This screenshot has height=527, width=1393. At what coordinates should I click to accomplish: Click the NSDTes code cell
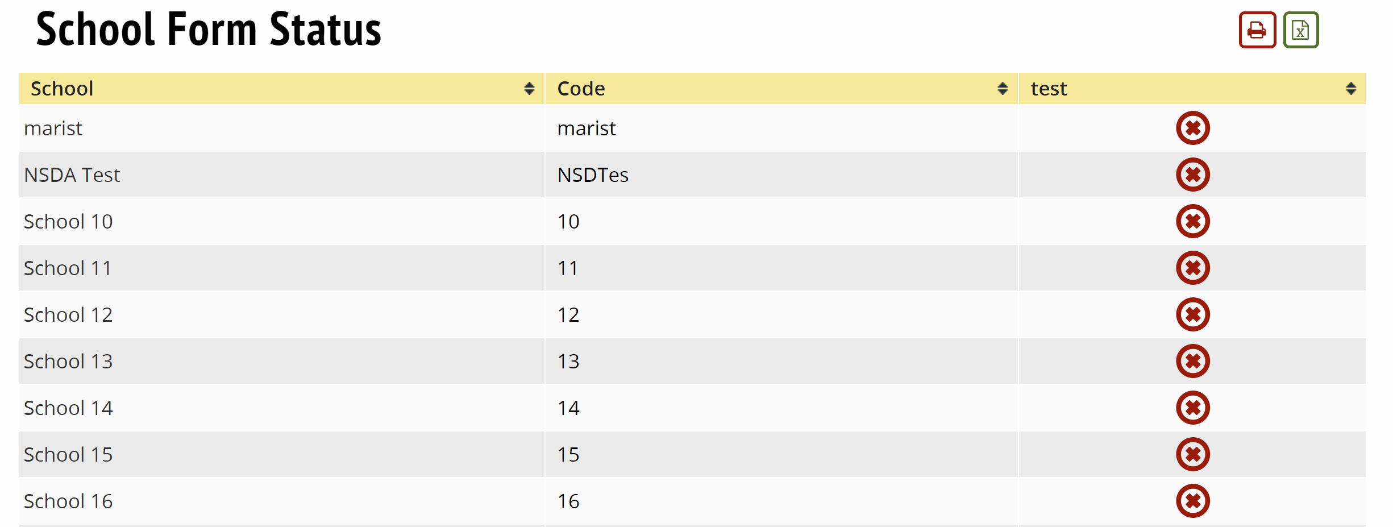[593, 175]
